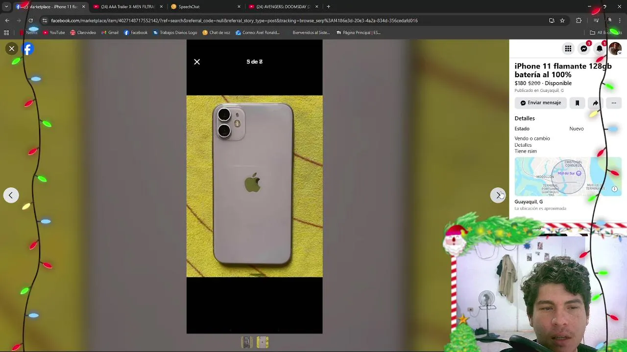The width and height of the screenshot is (627, 352).
Task: Open Correo: Axel Ronald bookmark
Action: [x=258, y=33]
